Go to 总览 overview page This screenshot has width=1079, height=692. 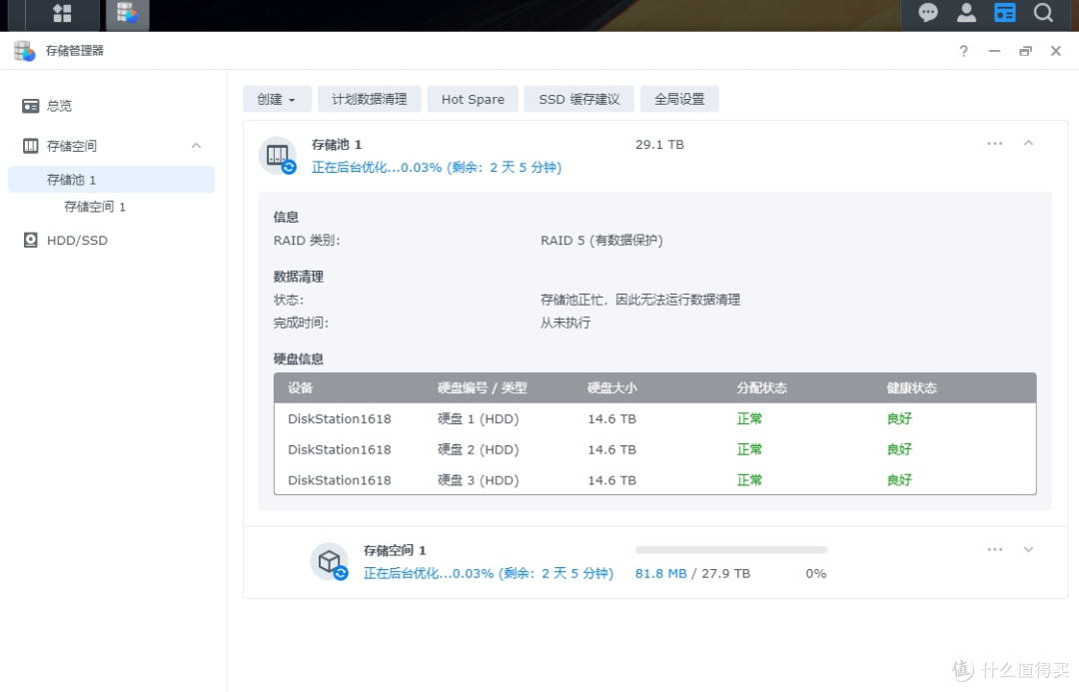[x=59, y=106]
